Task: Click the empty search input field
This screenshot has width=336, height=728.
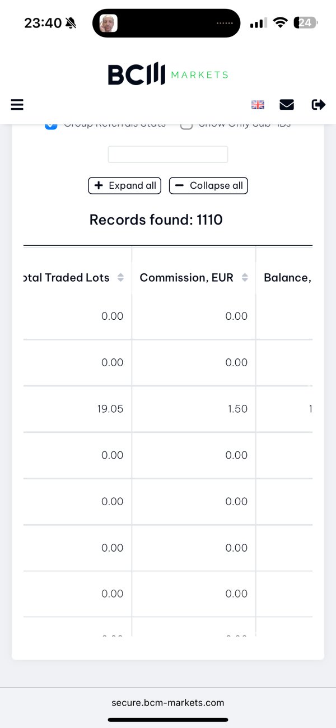Action: [168, 155]
